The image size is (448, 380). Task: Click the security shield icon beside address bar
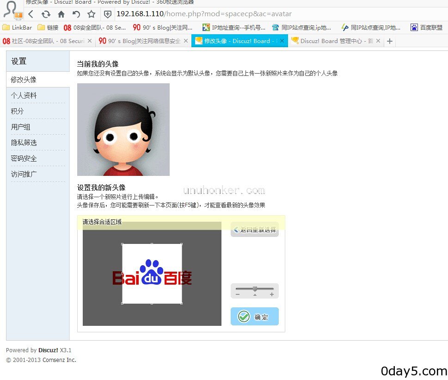pos(107,14)
